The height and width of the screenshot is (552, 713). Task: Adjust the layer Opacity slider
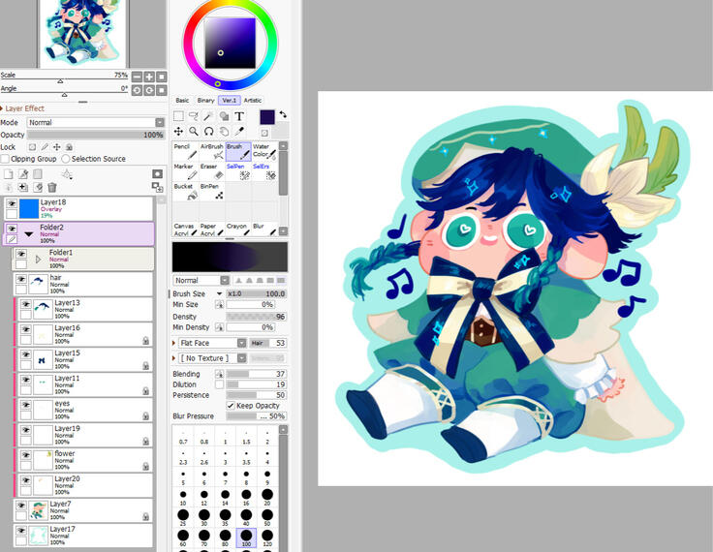point(96,135)
